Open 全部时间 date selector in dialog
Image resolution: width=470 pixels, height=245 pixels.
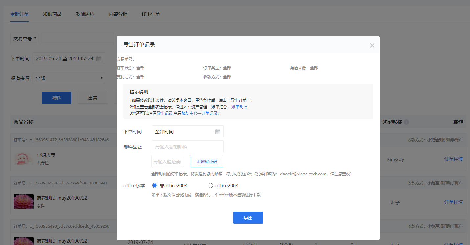[187, 131]
